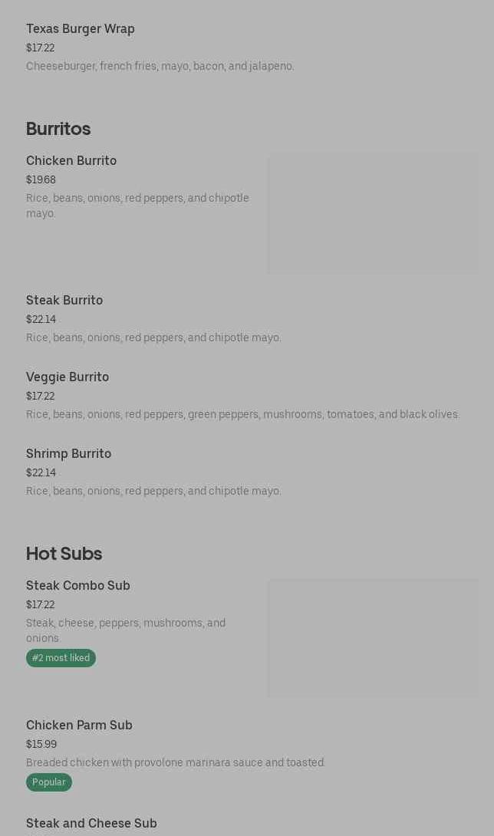View the Steak Combo Sub photo thumbnail
494x836 pixels.
373,637
